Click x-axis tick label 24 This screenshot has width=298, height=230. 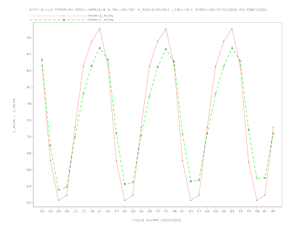pos(108,211)
